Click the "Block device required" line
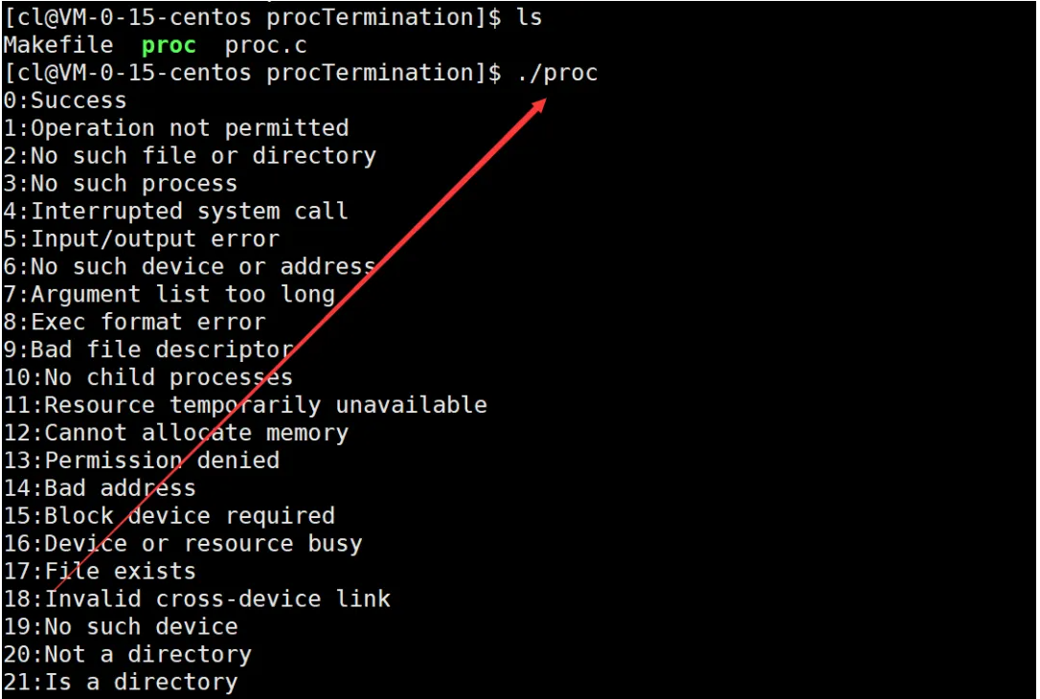Image resolution: width=1040 pixels, height=699 pixels. [170, 516]
